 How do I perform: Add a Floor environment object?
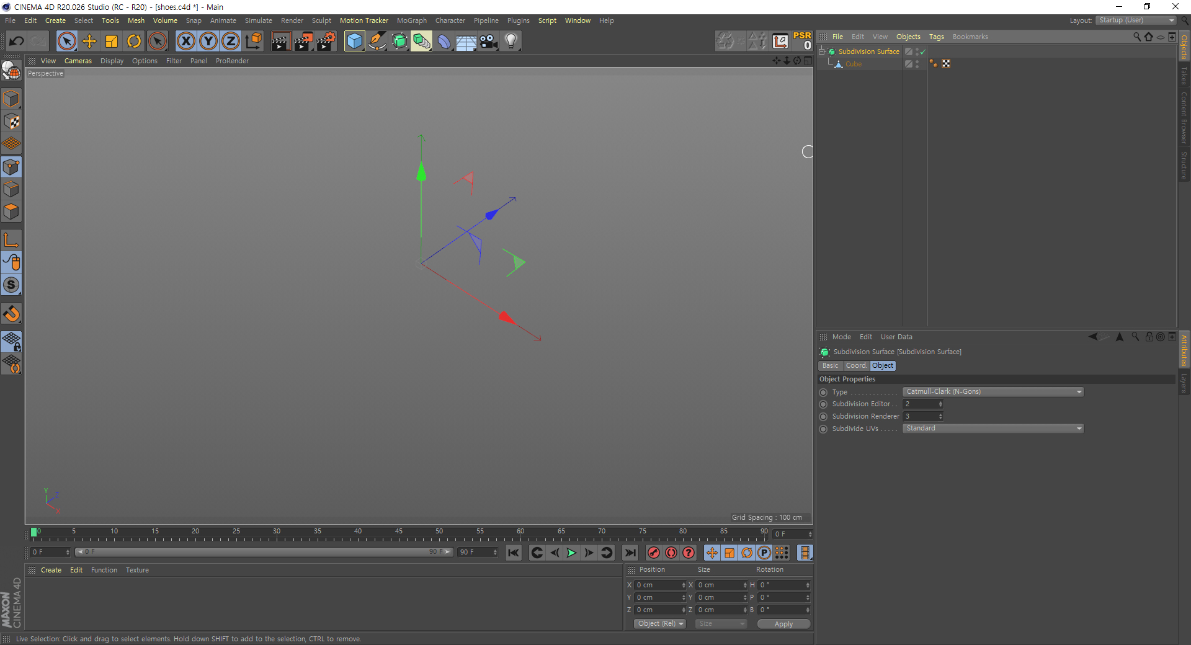coord(466,42)
